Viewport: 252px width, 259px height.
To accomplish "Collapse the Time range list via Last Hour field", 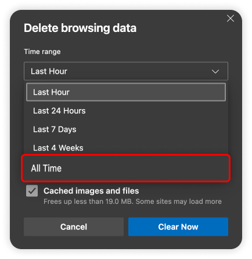I will tap(126, 71).
